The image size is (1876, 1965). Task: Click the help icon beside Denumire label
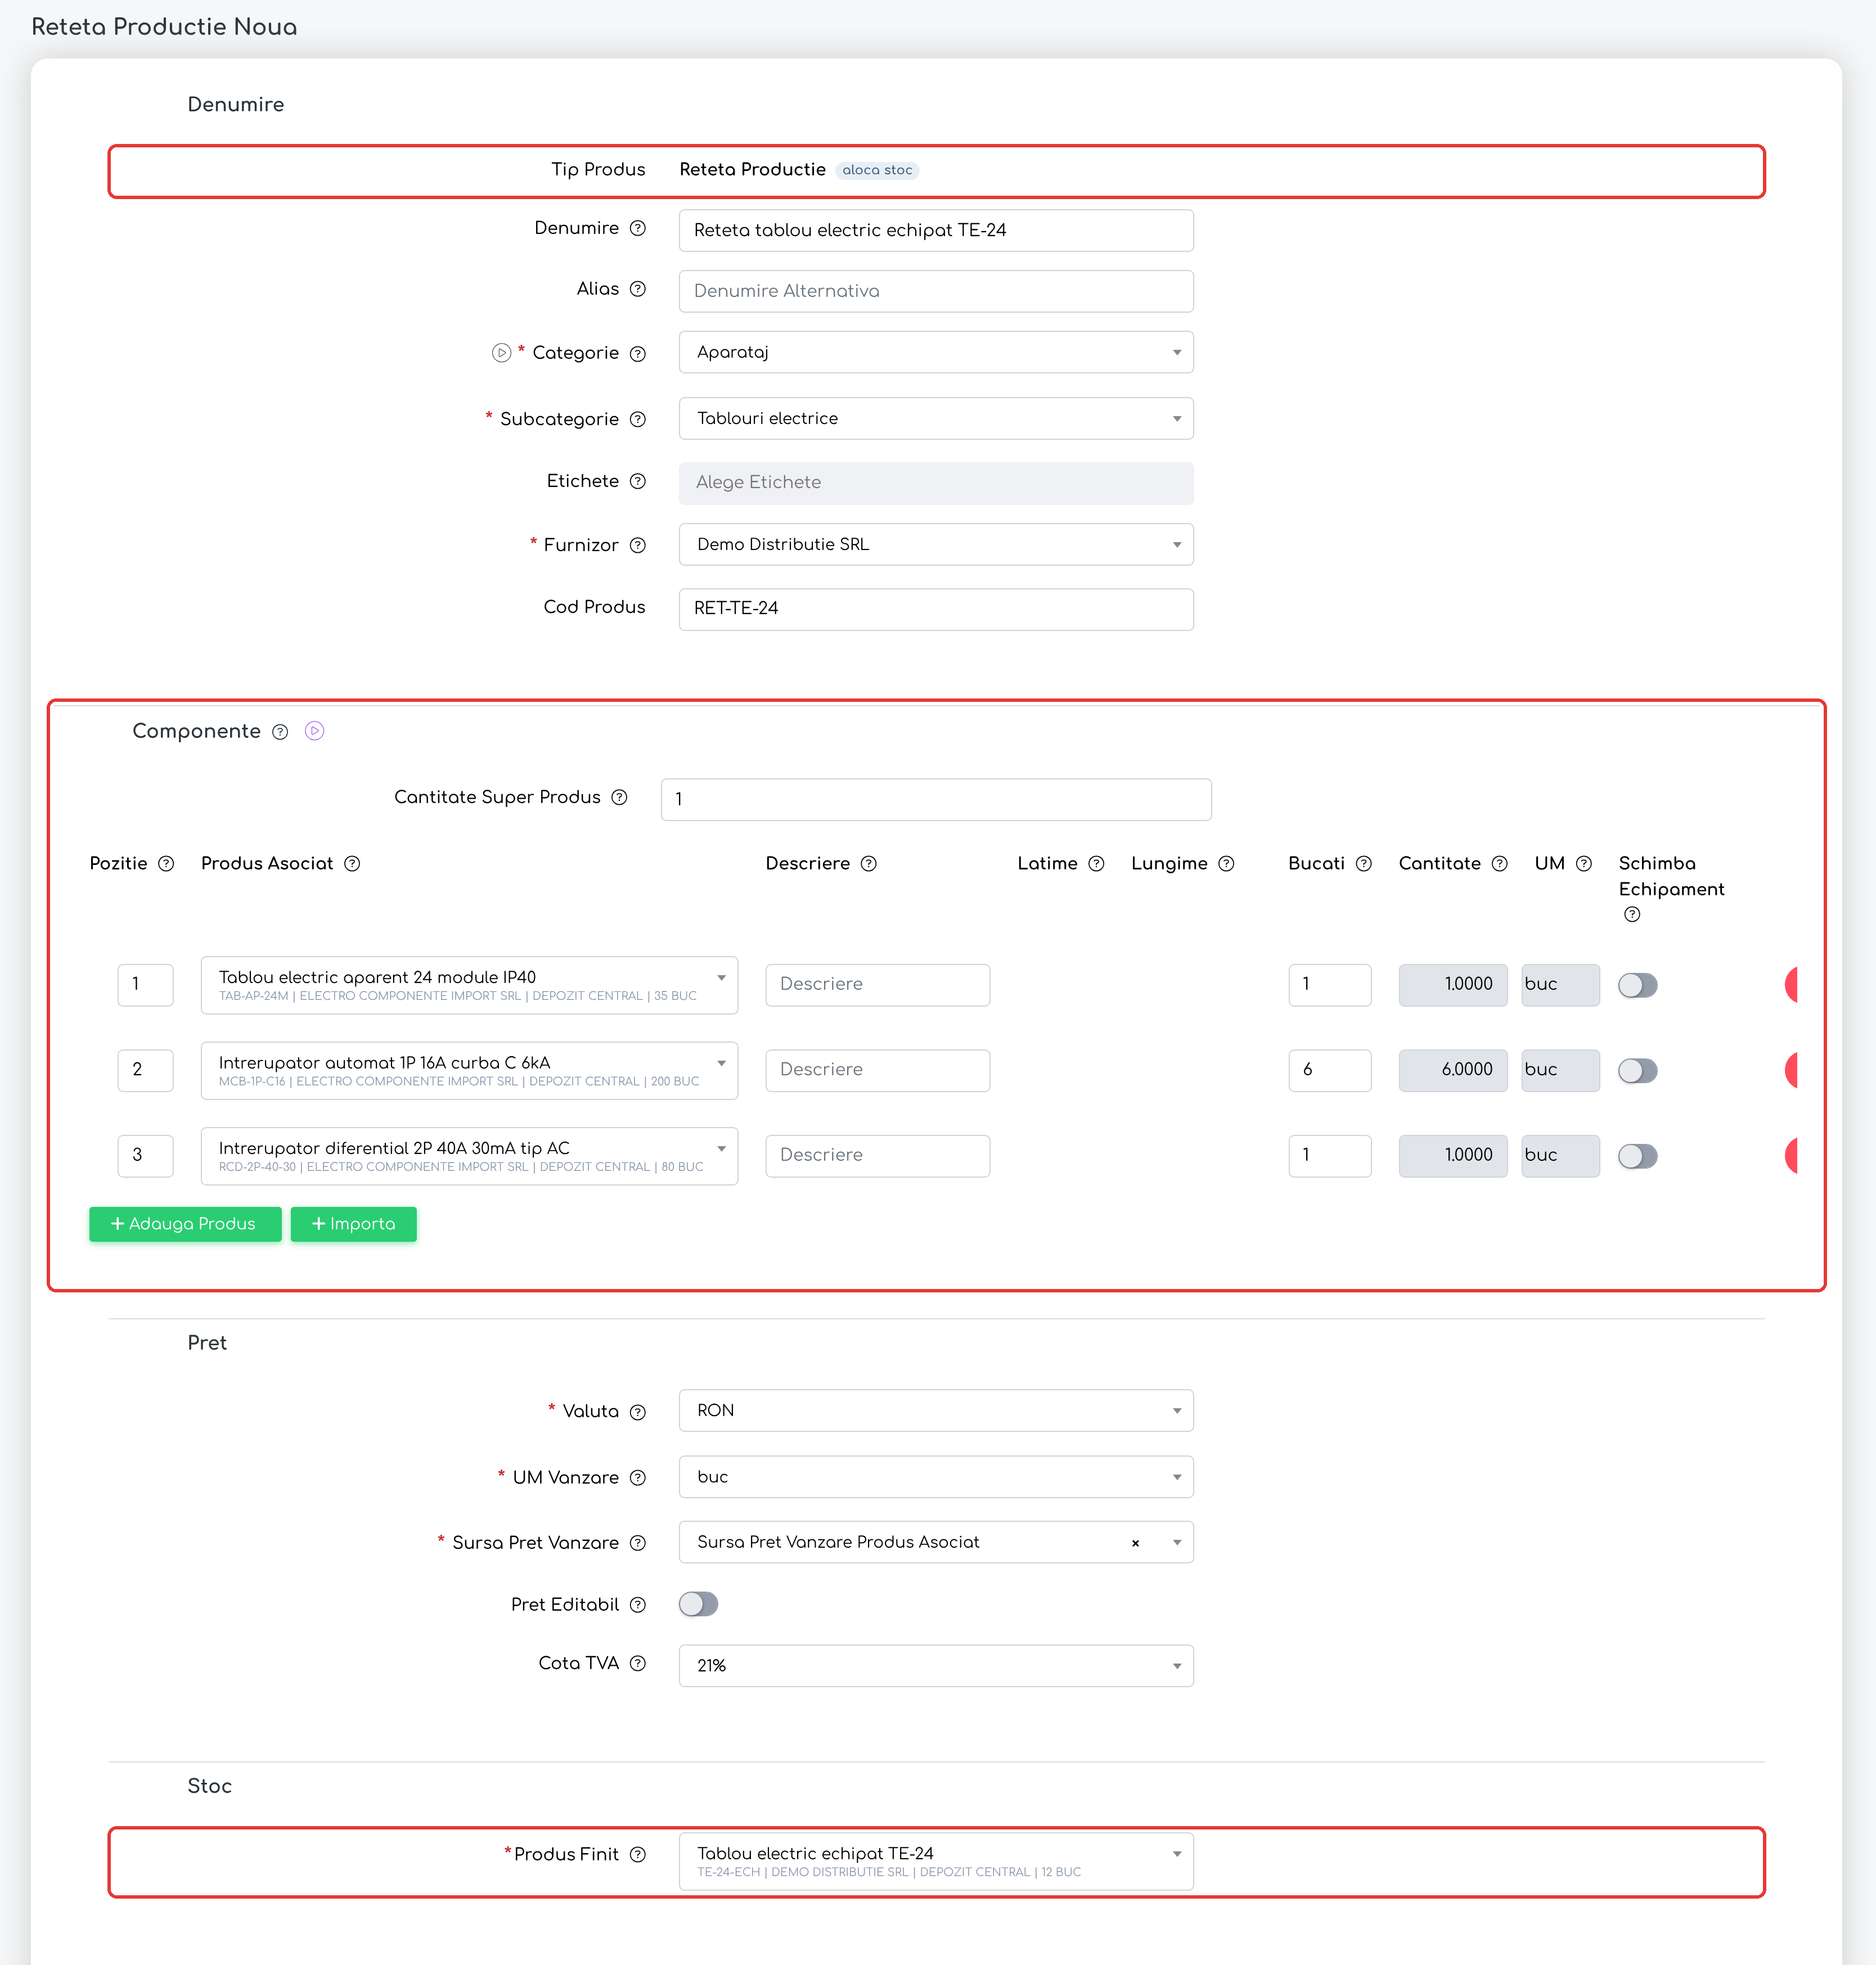coord(638,228)
